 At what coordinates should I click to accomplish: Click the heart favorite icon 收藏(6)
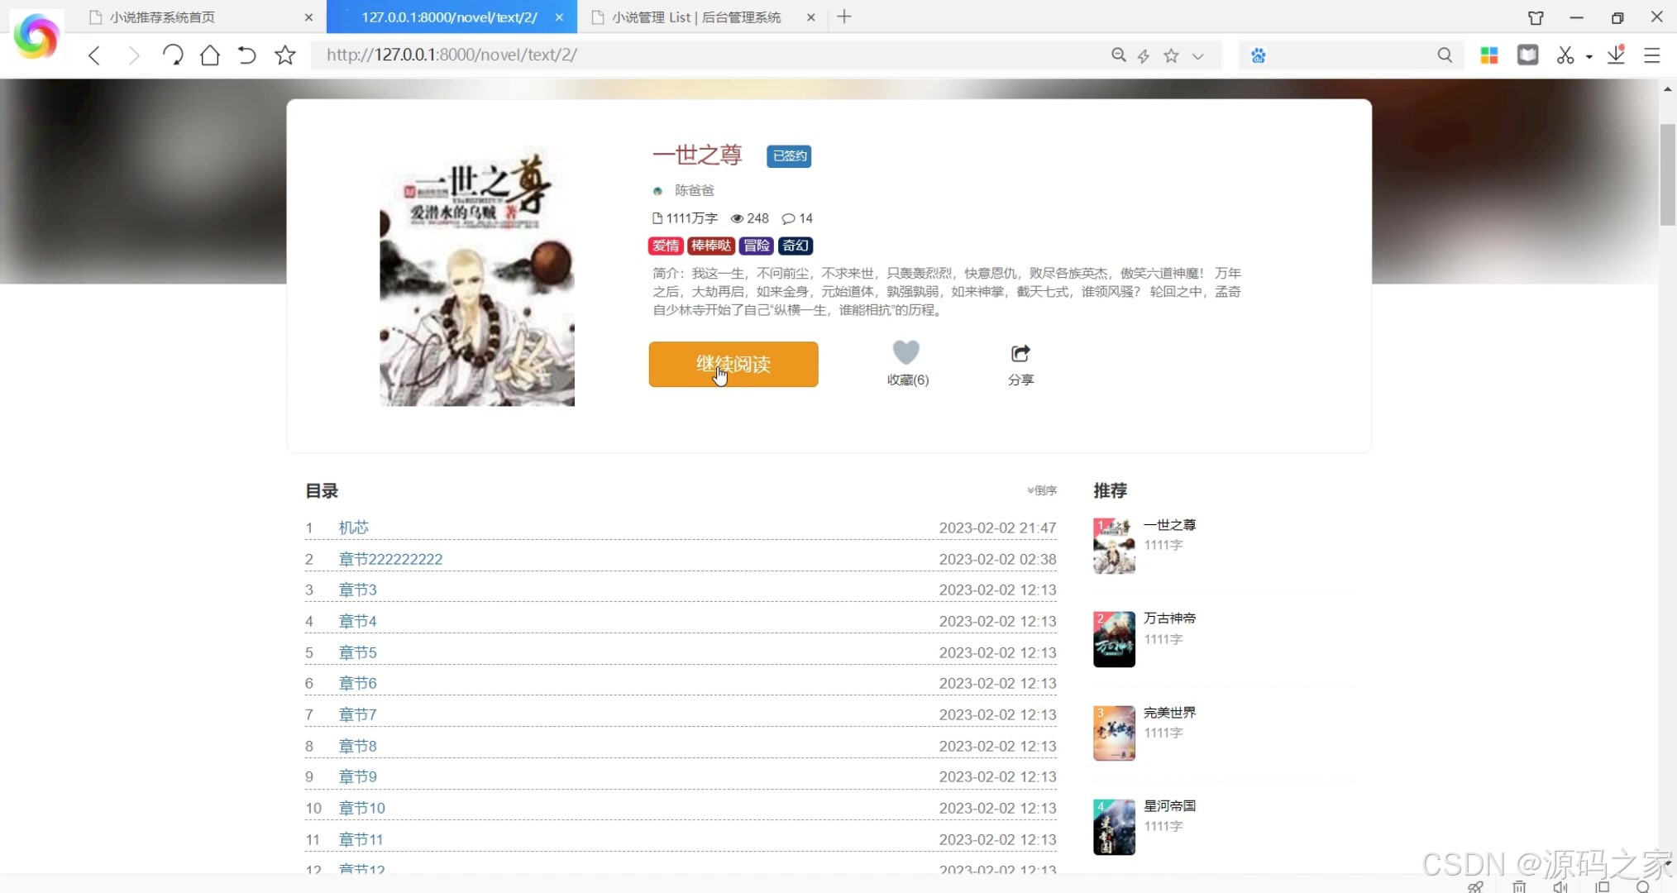906,353
